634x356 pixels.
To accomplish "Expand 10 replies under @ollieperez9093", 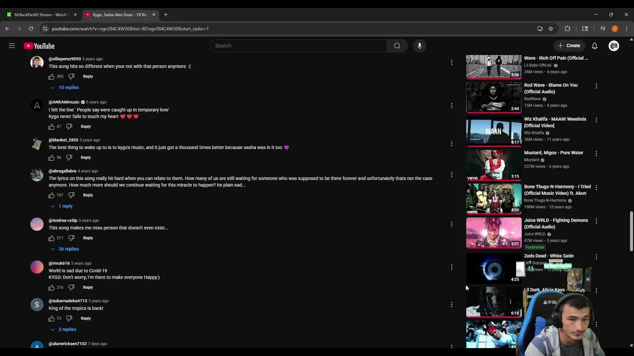I will point(64,88).
